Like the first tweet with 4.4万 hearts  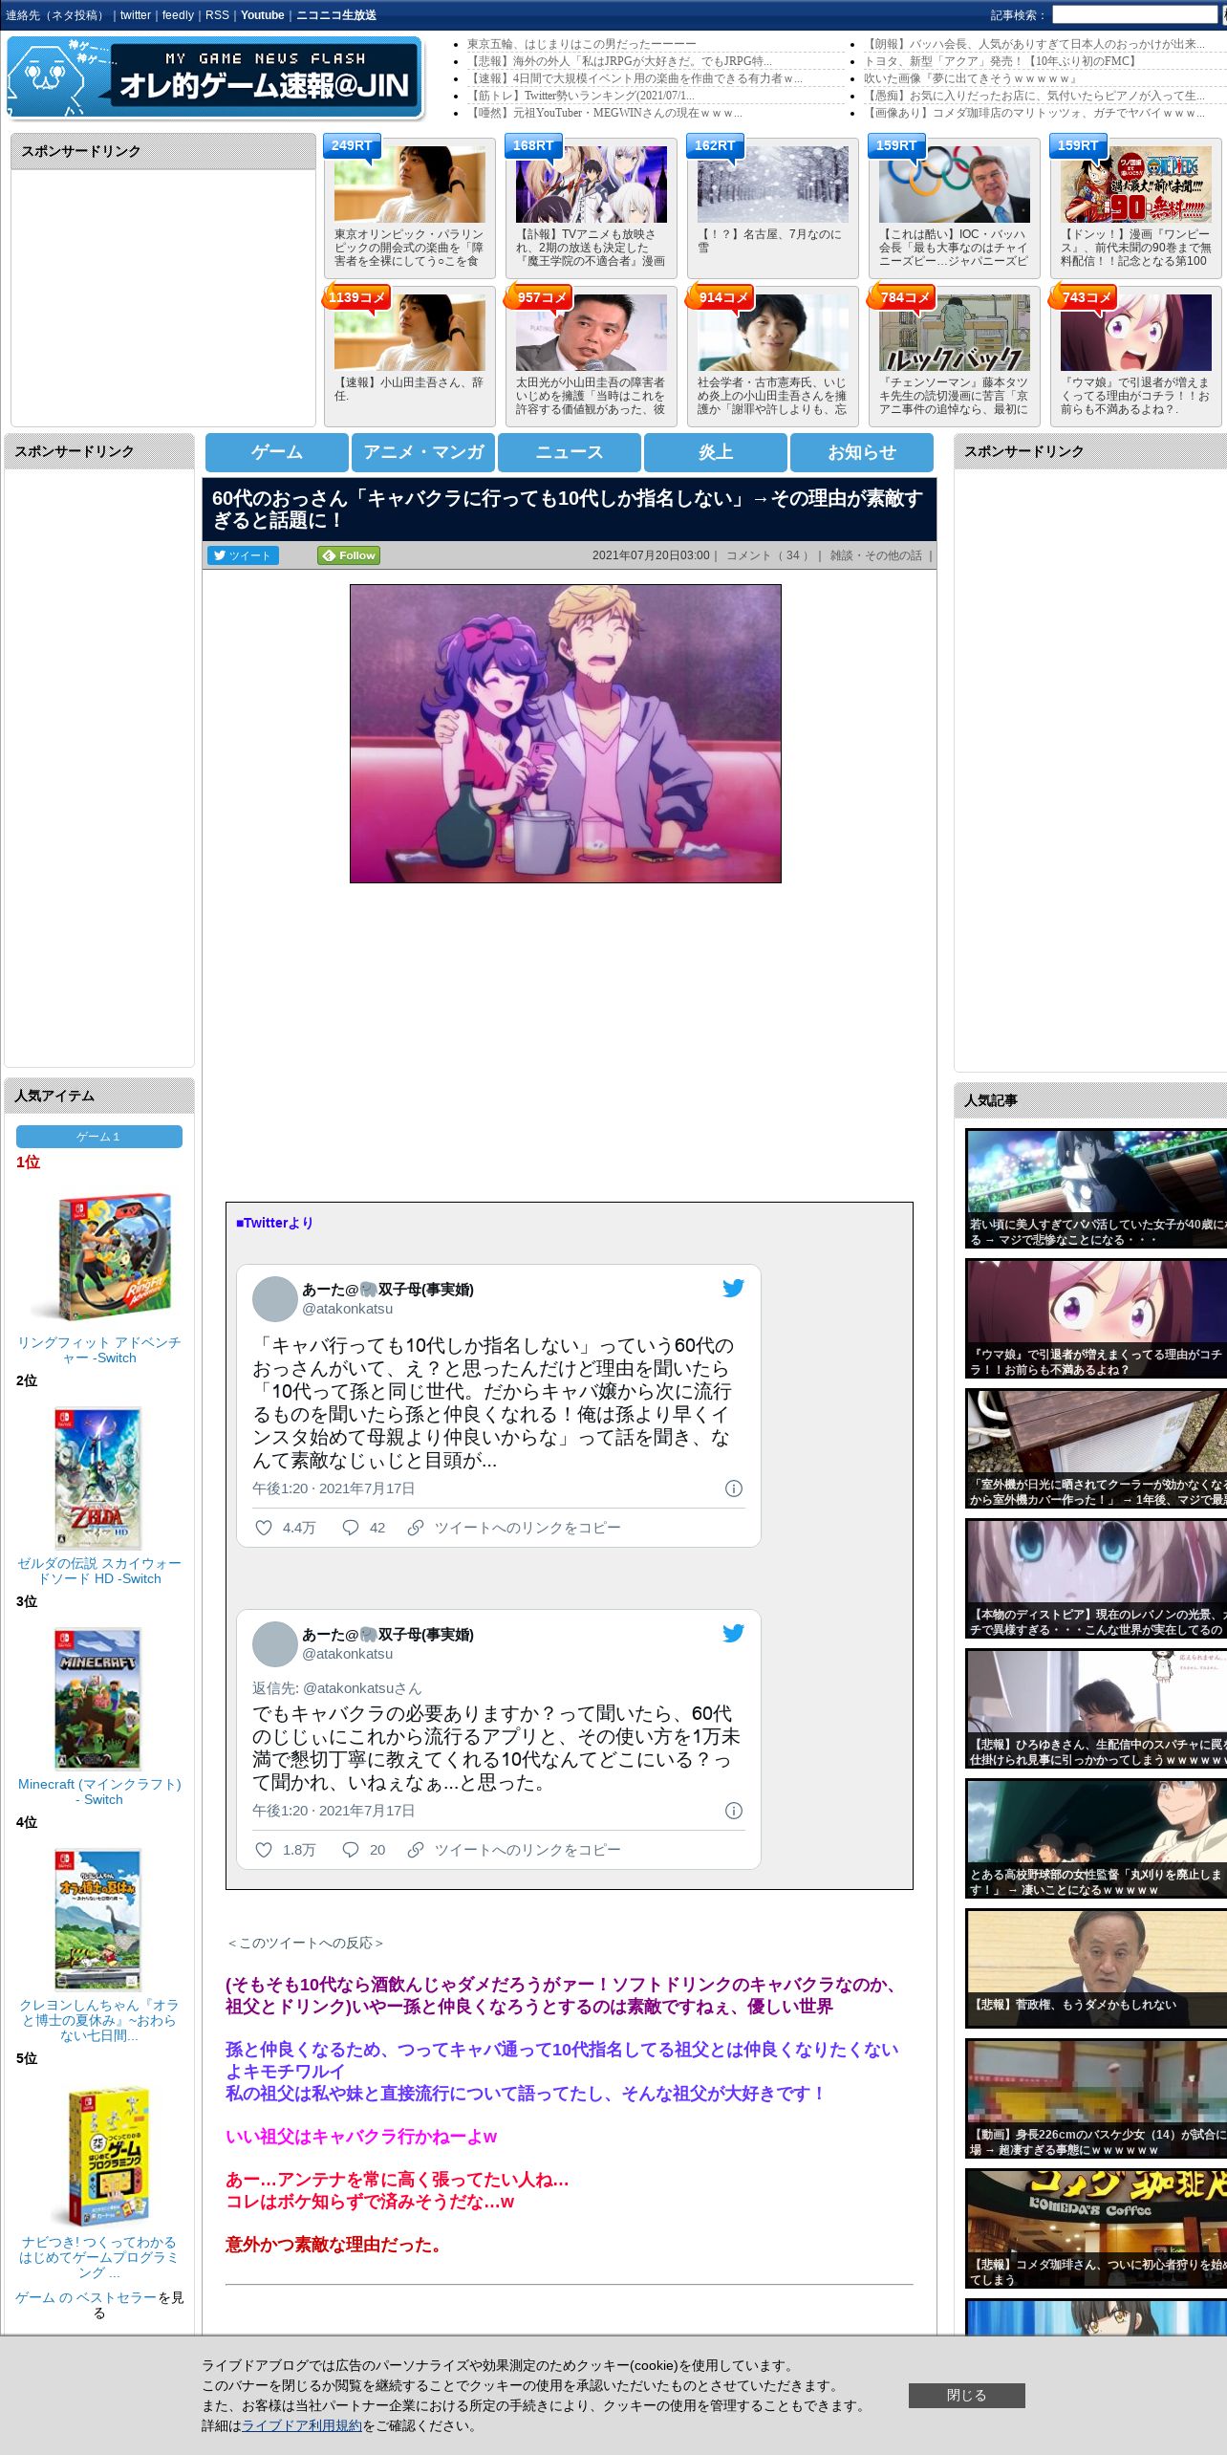(264, 1528)
